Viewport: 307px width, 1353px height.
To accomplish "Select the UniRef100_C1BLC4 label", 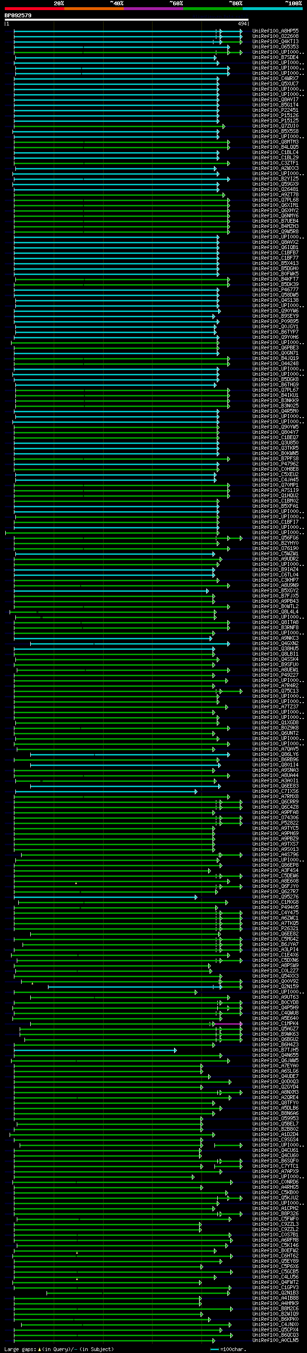I will 275,152.
